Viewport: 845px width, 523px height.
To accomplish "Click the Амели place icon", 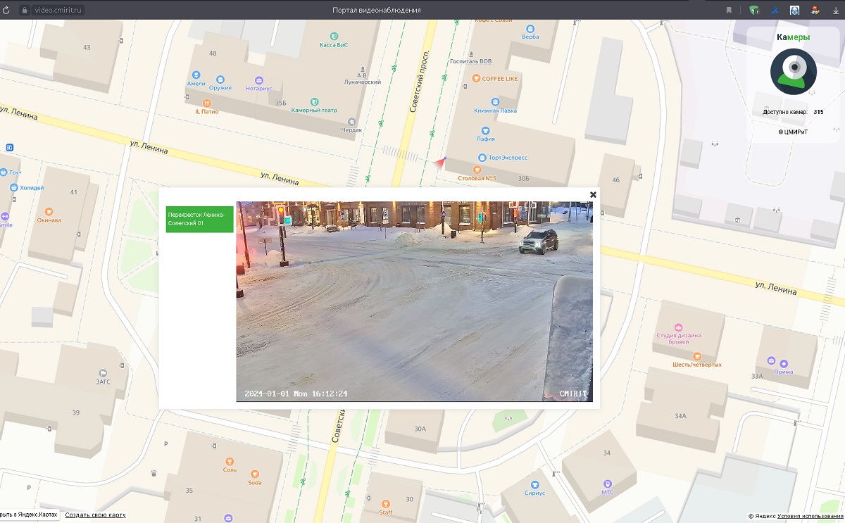I will pyautogui.click(x=196, y=75).
